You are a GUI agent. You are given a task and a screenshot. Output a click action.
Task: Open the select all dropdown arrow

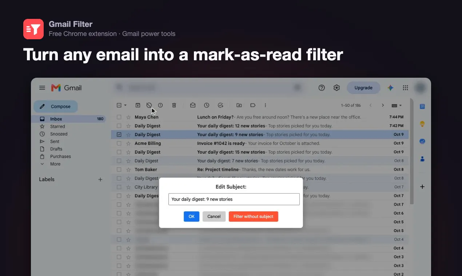pos(126,105)
